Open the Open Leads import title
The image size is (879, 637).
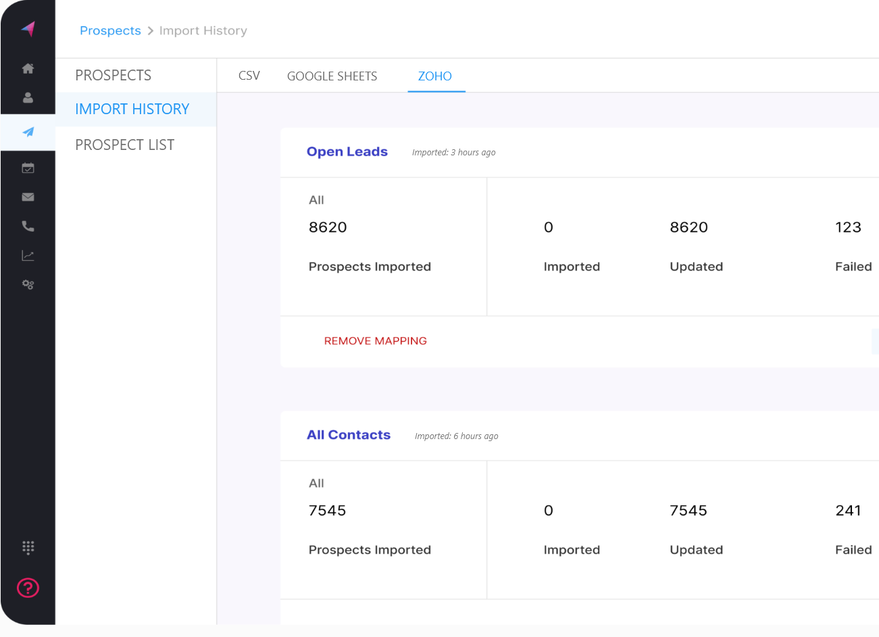click(x=347, y=151)
